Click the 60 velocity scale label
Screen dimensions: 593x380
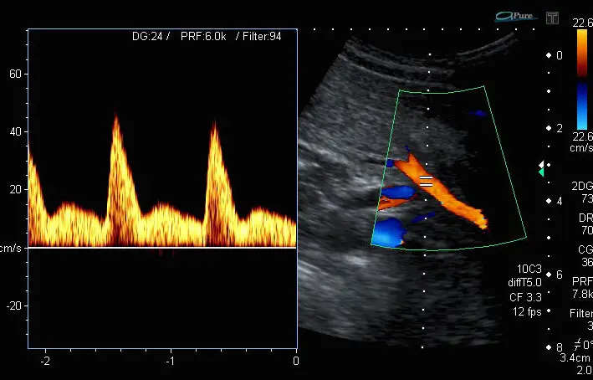pos(16,74)
